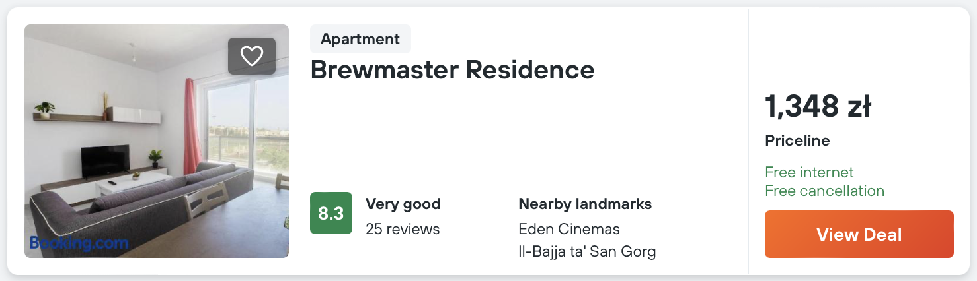Click the Very good rating label
977x281 pixels.
click(403, 204)
